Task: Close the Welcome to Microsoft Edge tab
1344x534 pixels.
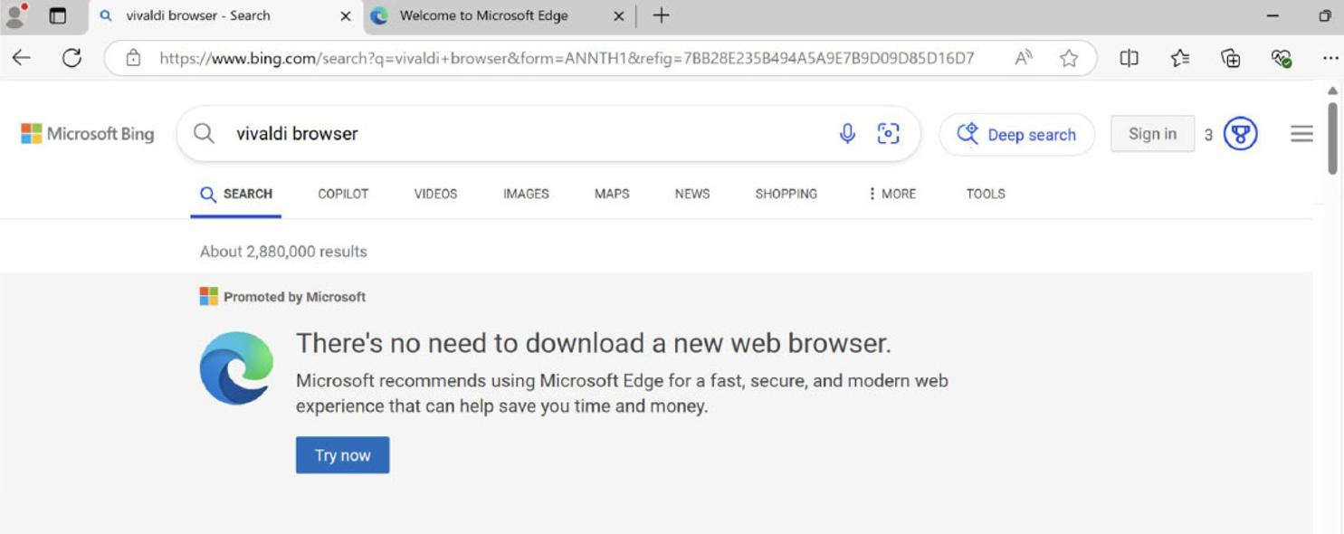Action: tap(618, 16)
